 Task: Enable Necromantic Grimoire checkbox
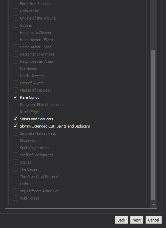(15, 54)
